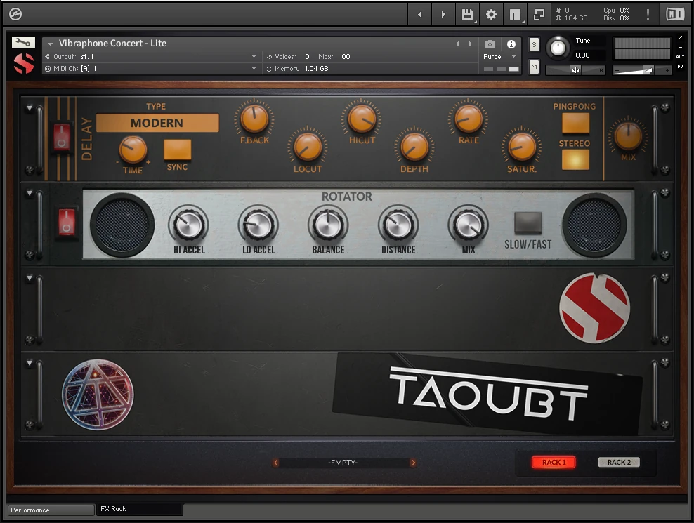Click the exclamation panic icon

(647, 14)
